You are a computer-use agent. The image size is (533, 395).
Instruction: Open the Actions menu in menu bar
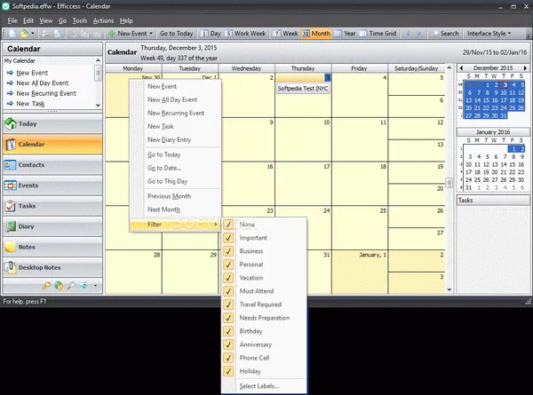(103, 20)
